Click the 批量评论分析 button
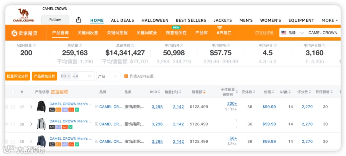 point(17,76)
